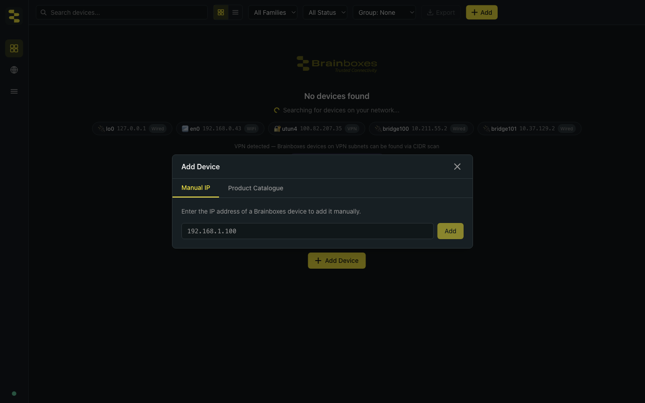Close the Add Device dialog
645x403 pixels.
coord(457,167)
